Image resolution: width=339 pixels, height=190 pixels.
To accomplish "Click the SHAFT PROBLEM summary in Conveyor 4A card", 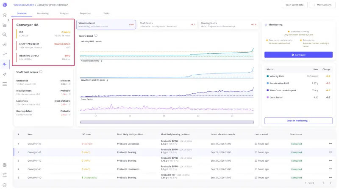I will [44, 46].
